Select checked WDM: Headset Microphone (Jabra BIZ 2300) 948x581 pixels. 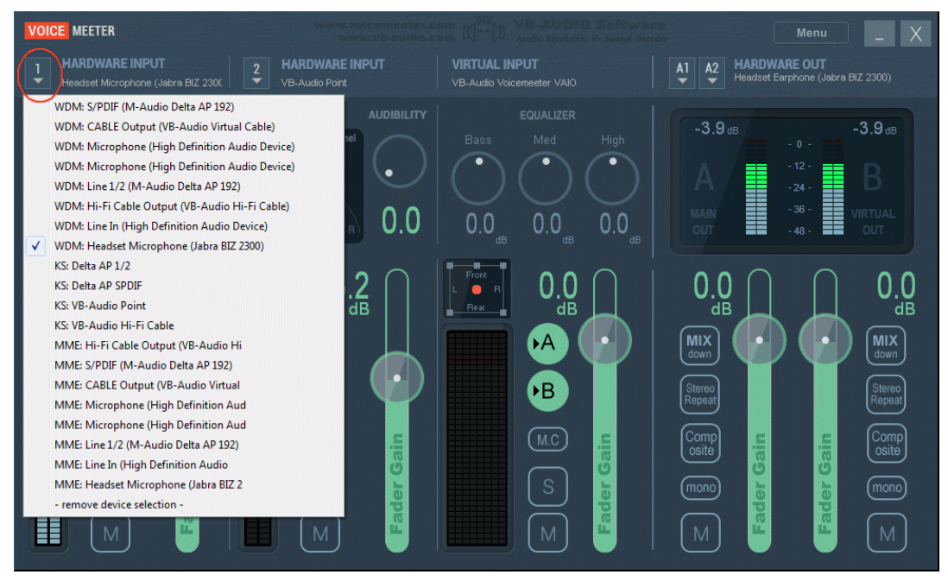point(184,246)
